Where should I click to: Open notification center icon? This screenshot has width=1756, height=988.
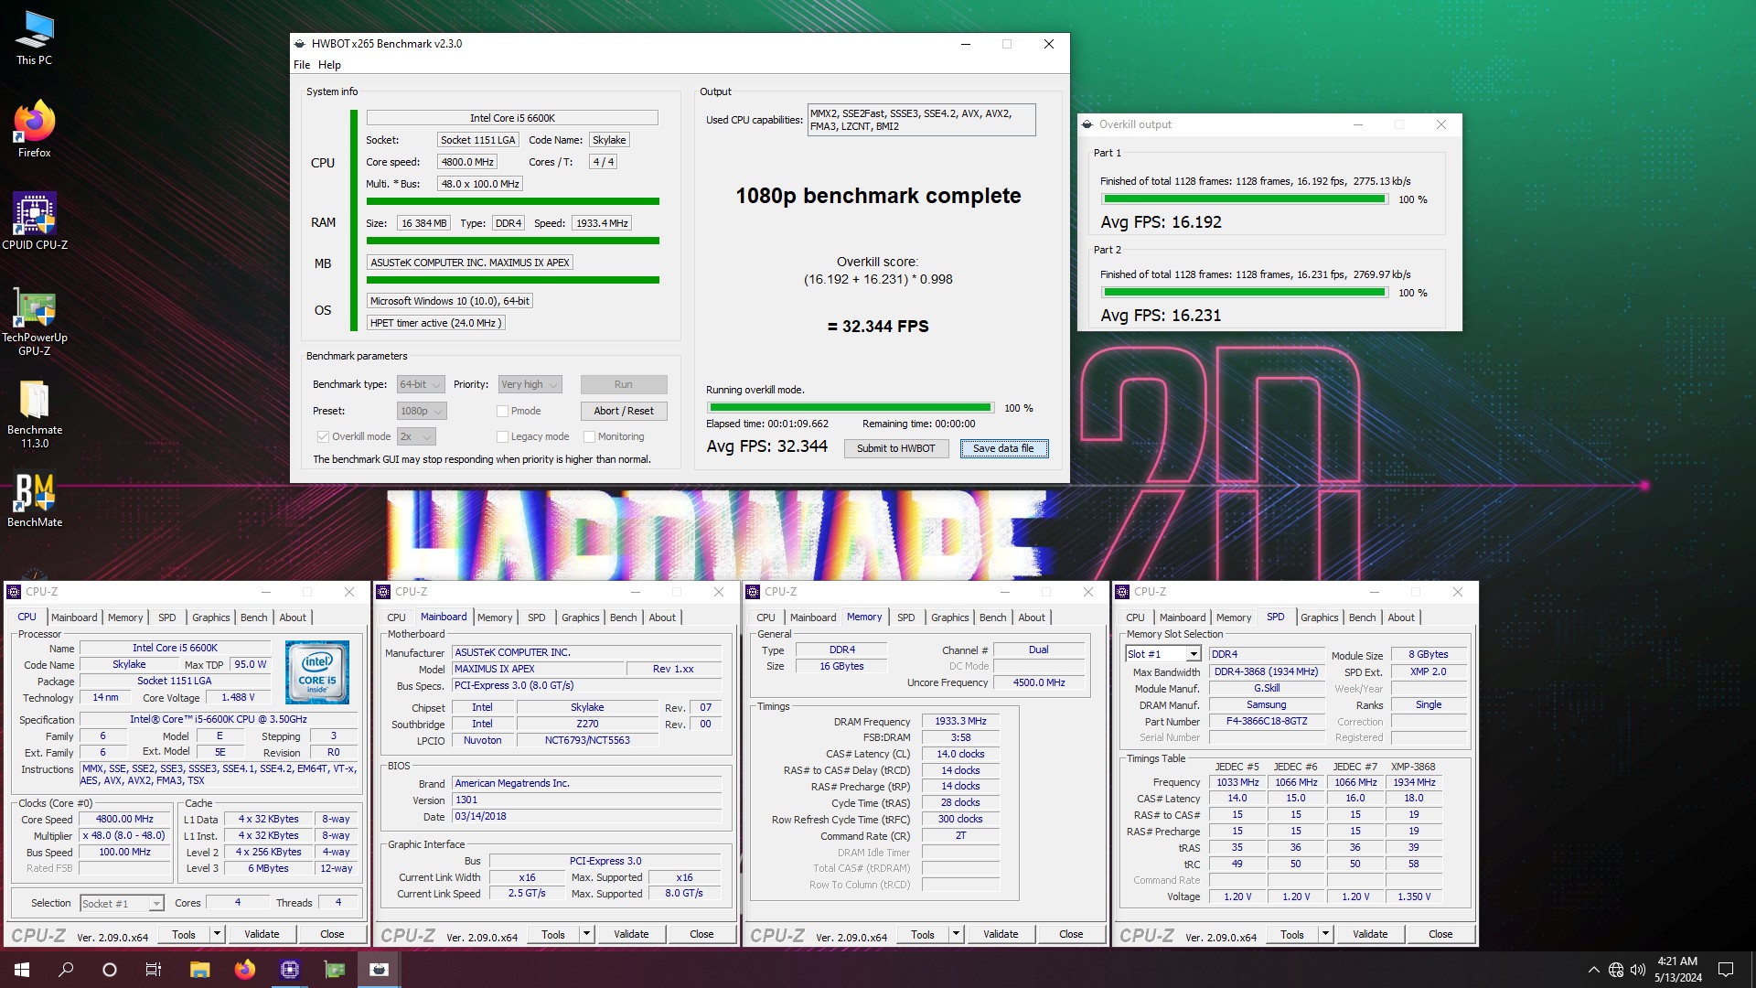[1726, 970]
